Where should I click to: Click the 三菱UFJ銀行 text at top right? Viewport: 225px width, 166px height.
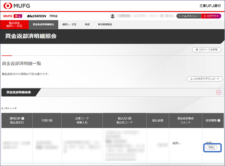210,5
